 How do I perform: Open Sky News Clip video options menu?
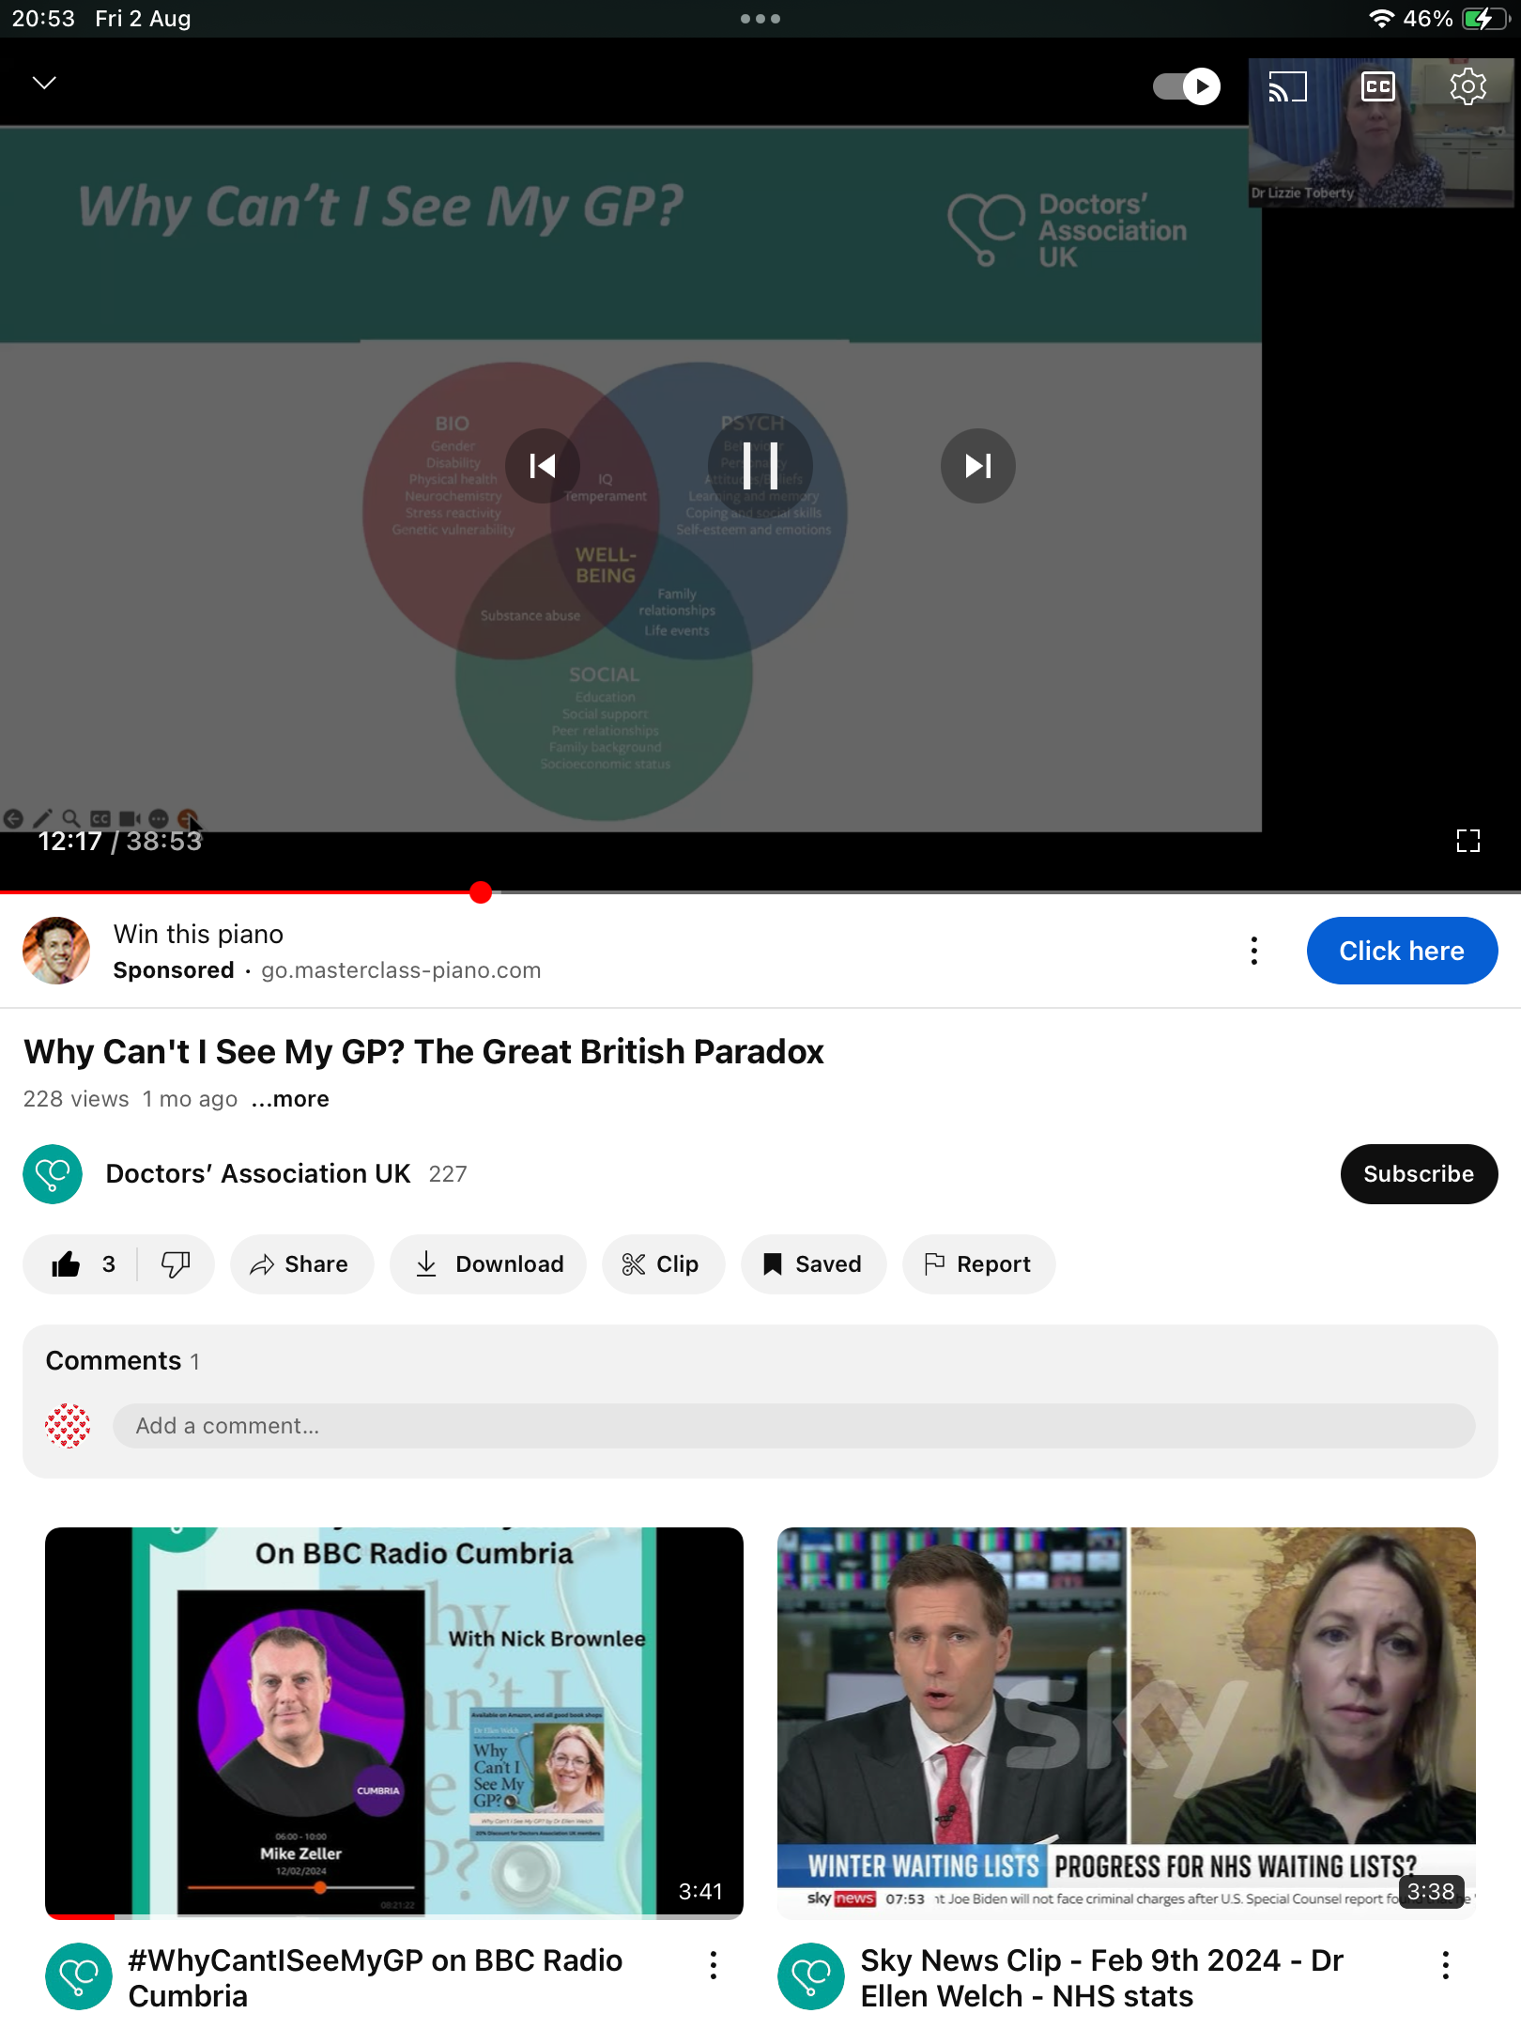(x=1446, y=1965)
